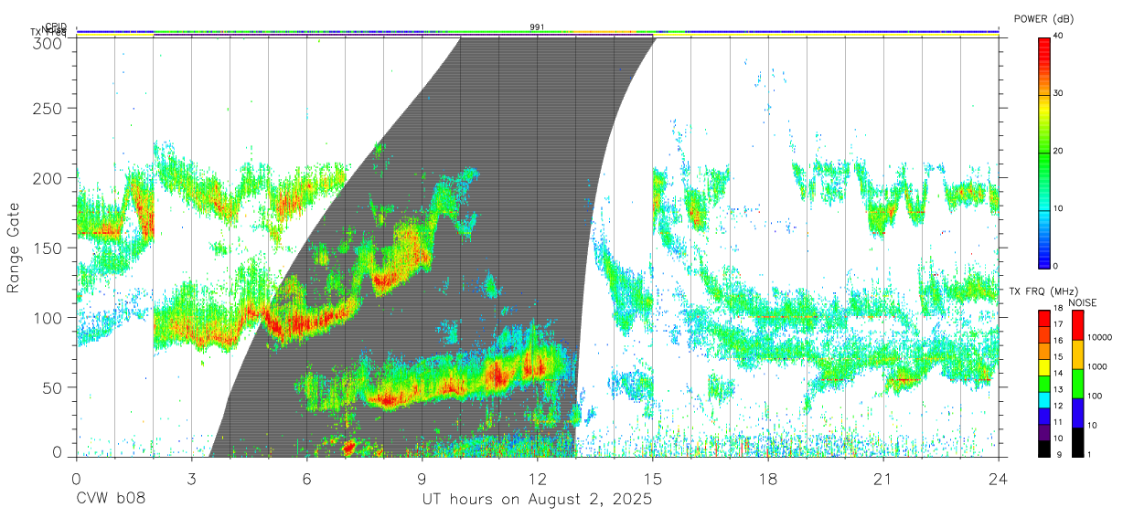Viewport: 1123px width, 518px height.
Task: Click the Range Gate axis title
Action: 14,248
